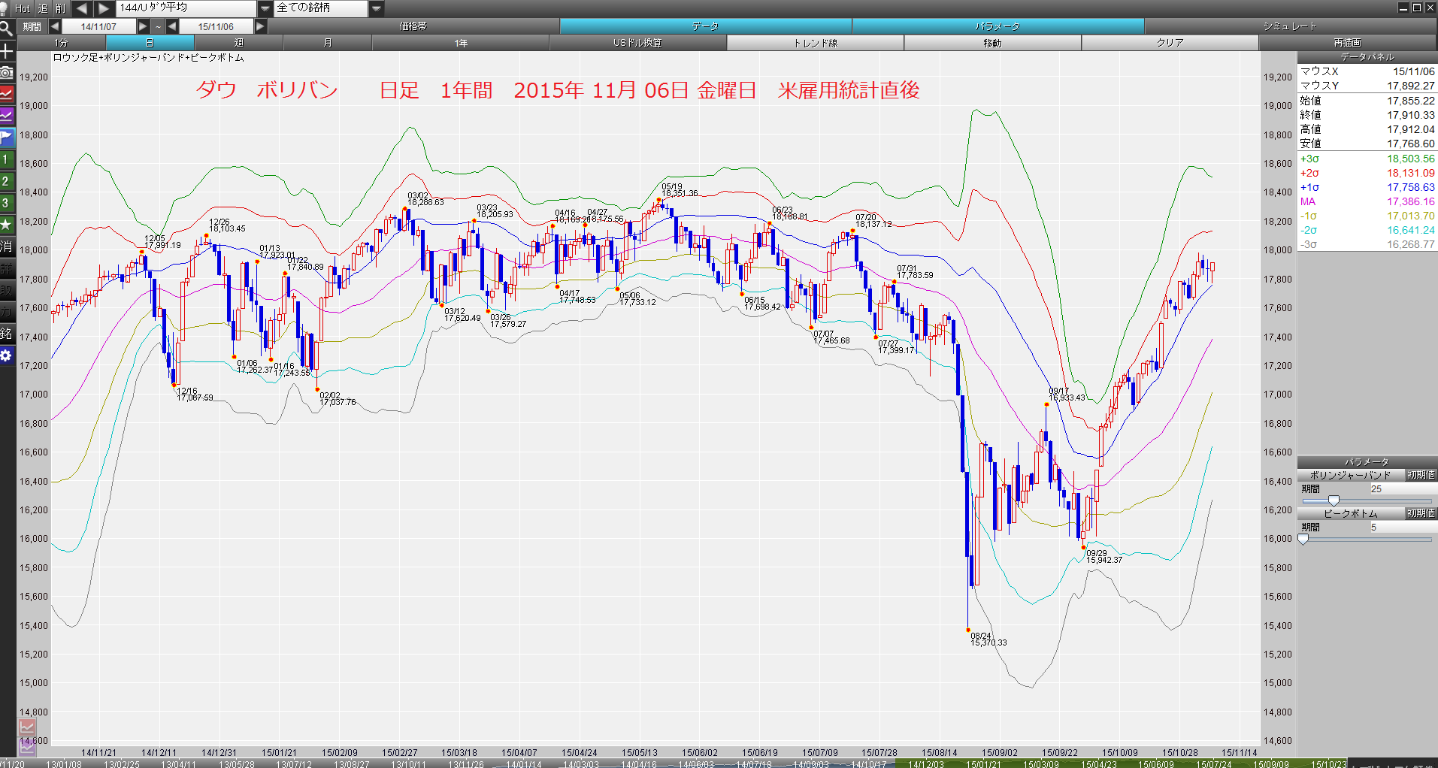Switch to the 1分 timeframe tab
This screenshot has height=768, width=1438.
click(x=61, y=43)
